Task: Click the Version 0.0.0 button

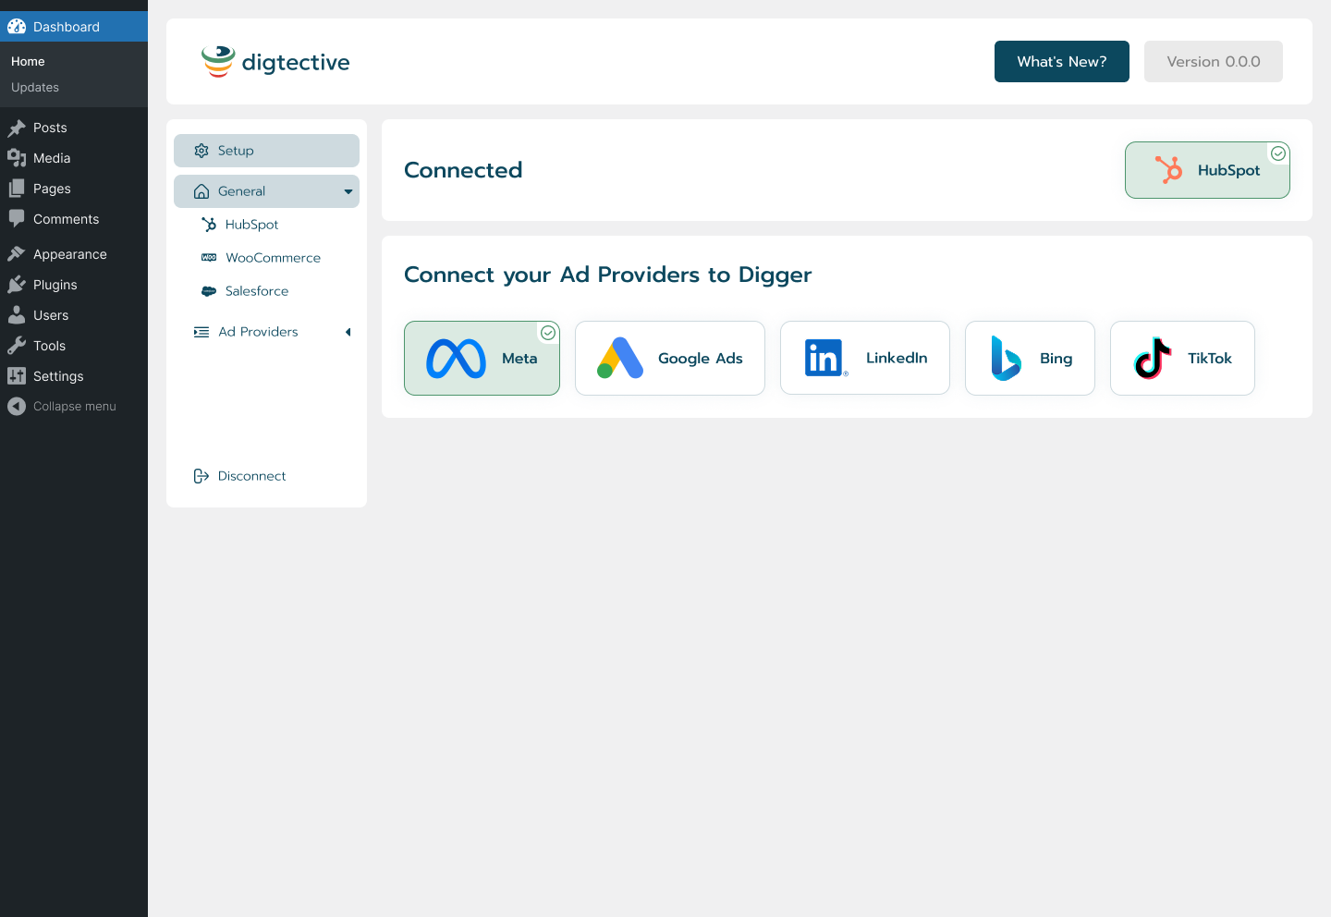Action: click(x=1214, y=62)
